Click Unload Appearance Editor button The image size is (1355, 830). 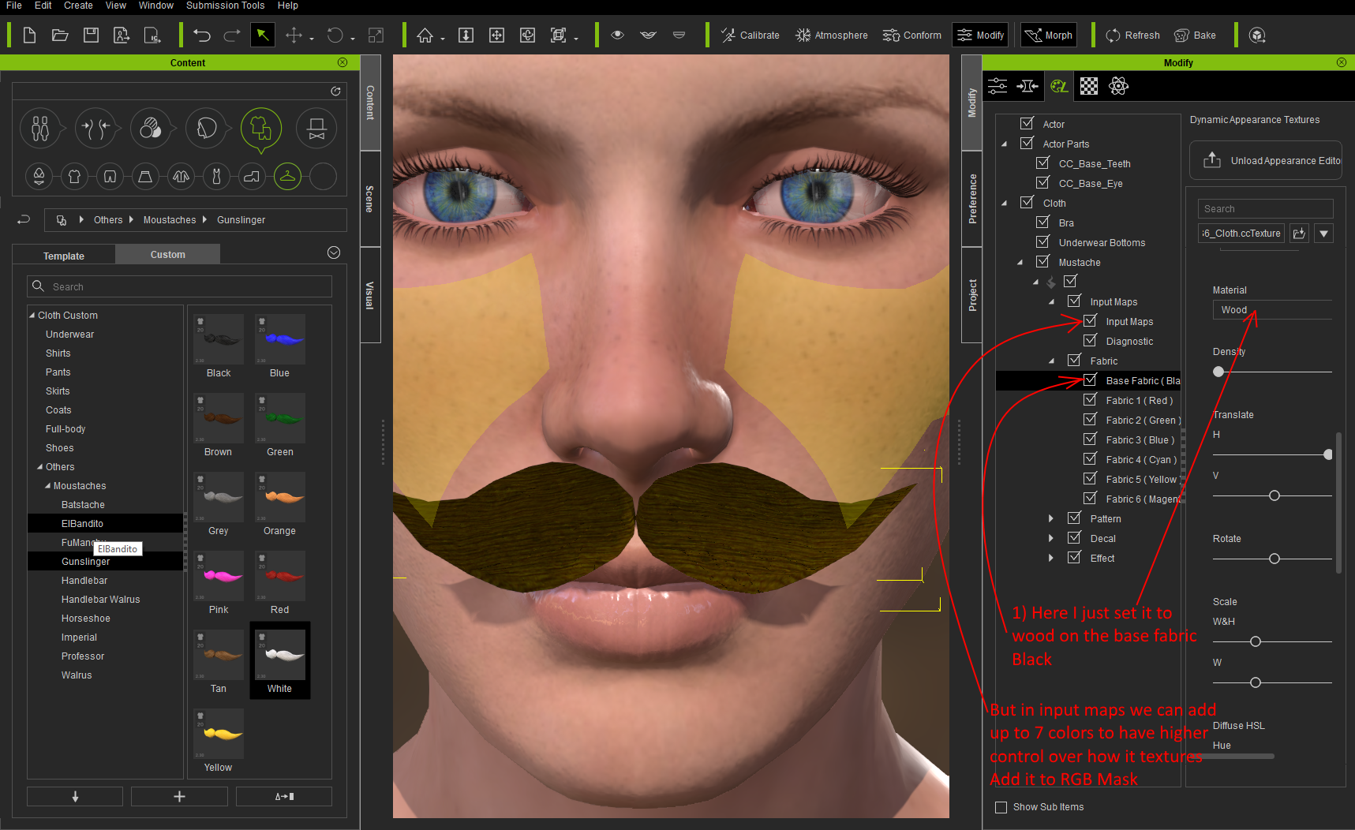1266,161
